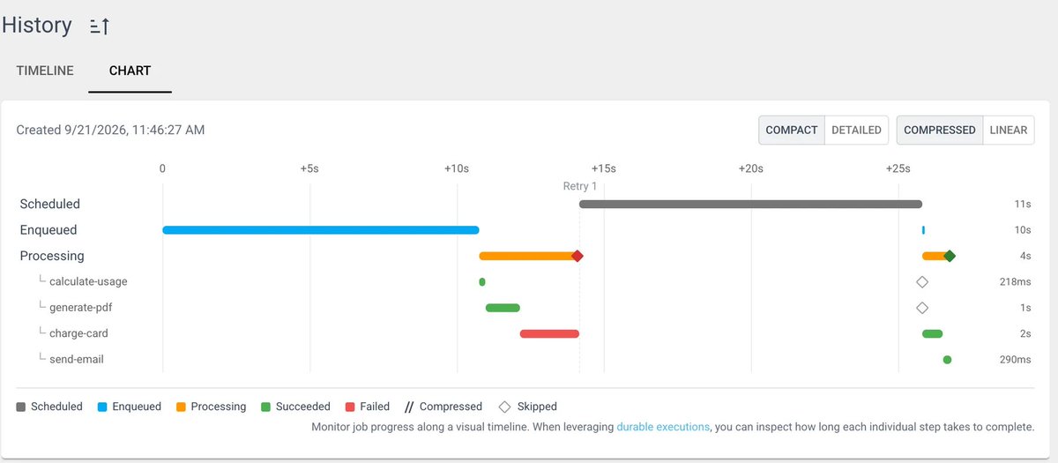Click the calculate-usage green succeeded bar

point(482,282)
